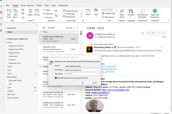172x114 pixels.
Task: Collapse the Today message group
Action: [41, 32]
